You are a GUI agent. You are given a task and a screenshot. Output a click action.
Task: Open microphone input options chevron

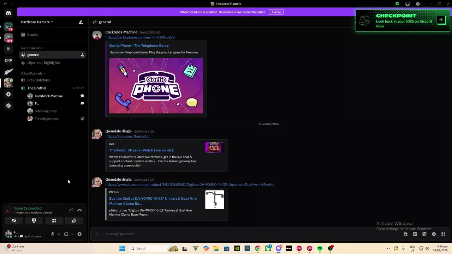pyautogui.click(x=59, y=234)
